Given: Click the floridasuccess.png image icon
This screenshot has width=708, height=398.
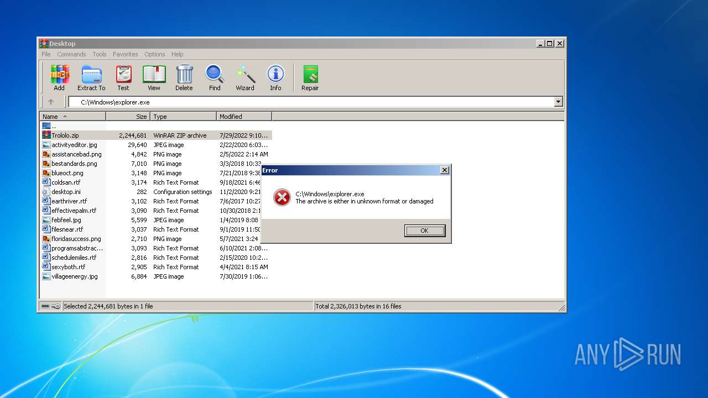Looking at the screenshot, I should 46,239.
